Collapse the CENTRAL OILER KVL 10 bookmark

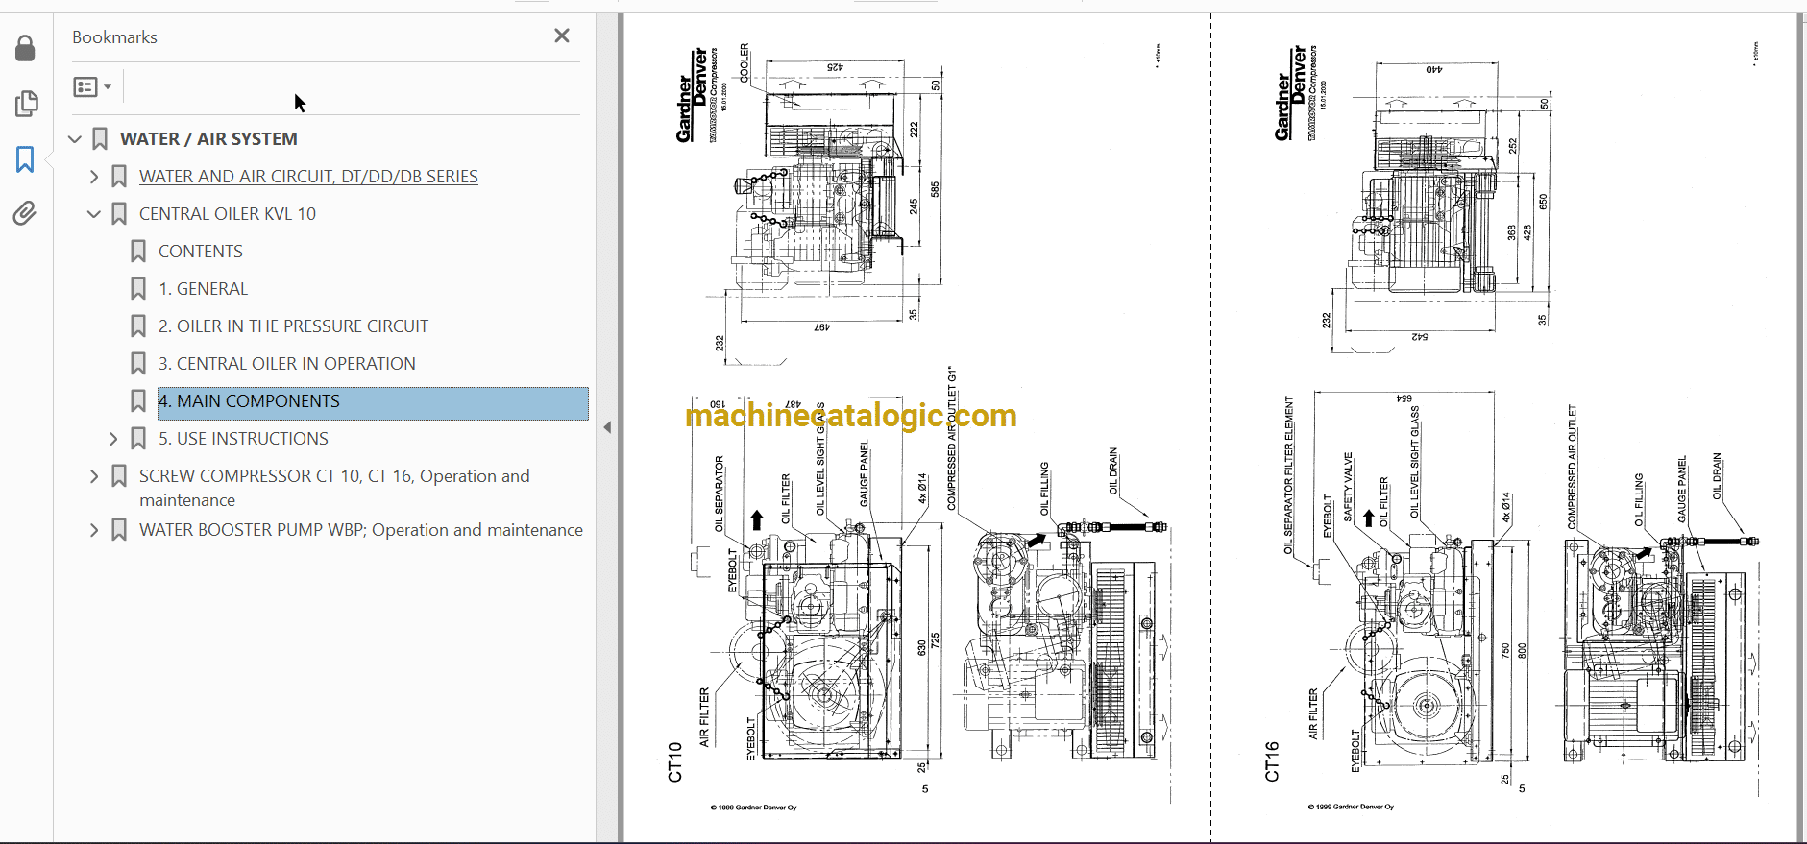pos(94,214)
